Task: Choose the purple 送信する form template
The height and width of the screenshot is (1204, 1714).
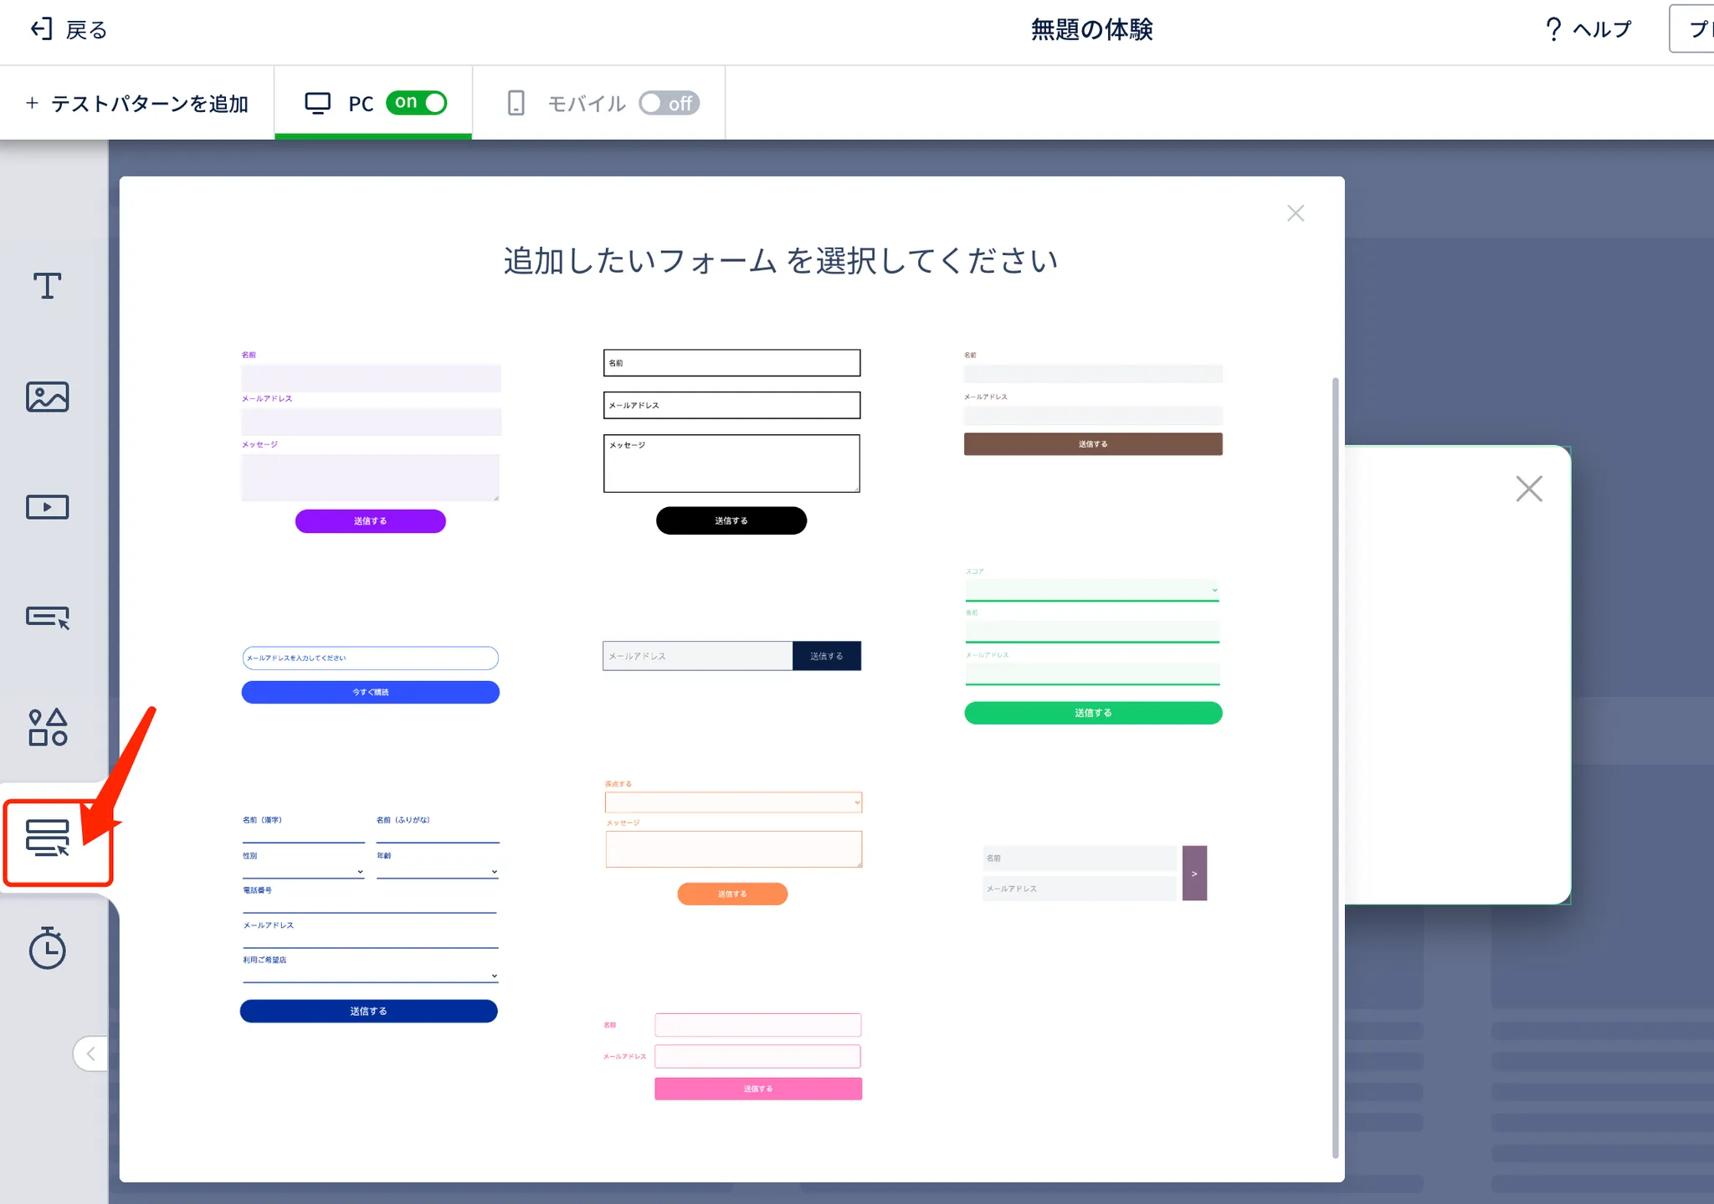Action: point(370,520)
